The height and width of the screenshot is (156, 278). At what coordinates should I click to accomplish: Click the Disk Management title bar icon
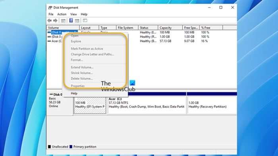coord(50,8)
